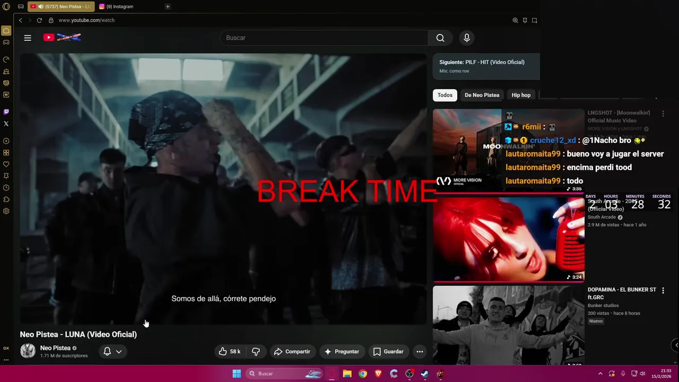The height and width of the screenshot is (382, 679).
Task: Start voice search with microphone icon
Action: (467, 38)
